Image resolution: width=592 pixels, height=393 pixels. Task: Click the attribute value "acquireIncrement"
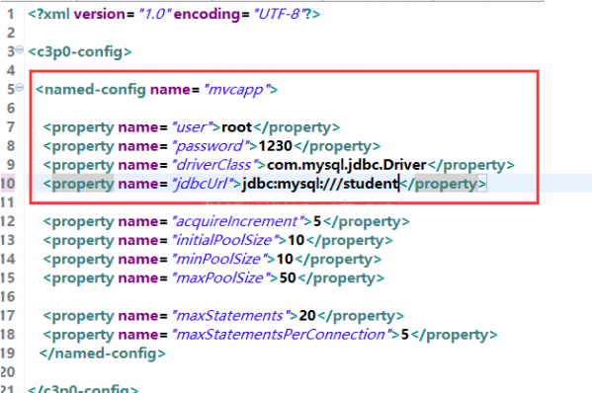coord(238,221)
